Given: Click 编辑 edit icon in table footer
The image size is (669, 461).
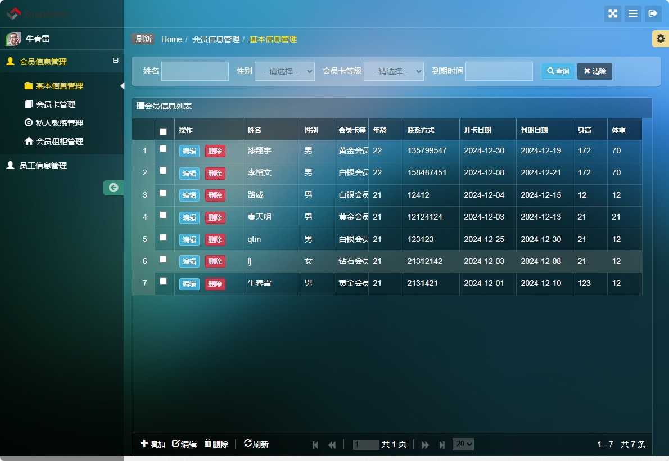Looking at the screenshot, I should (176, 444).
